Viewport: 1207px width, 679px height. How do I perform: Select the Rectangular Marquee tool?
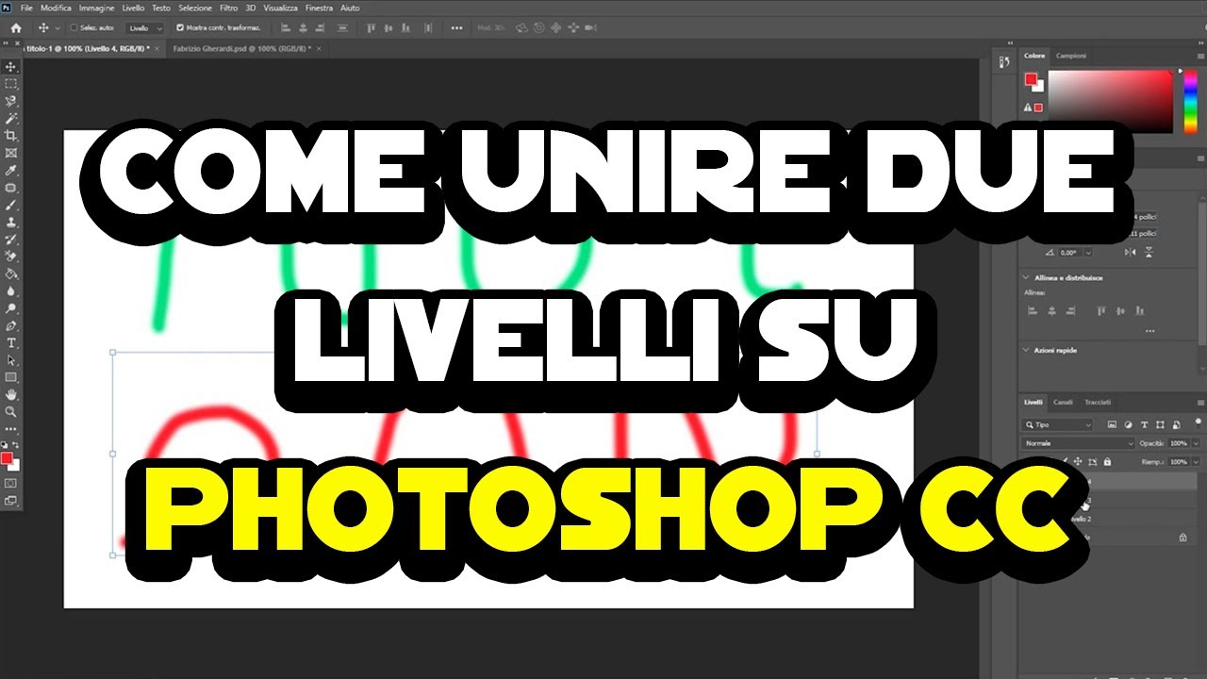point(11,84)
